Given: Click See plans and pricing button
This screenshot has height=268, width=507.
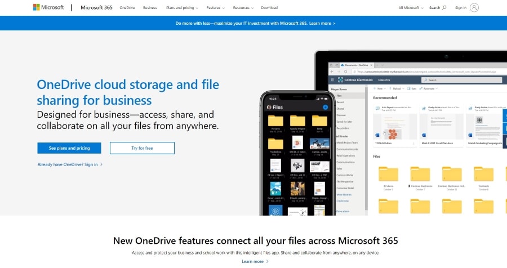Looking at the screenshot, I should (69, 148).
